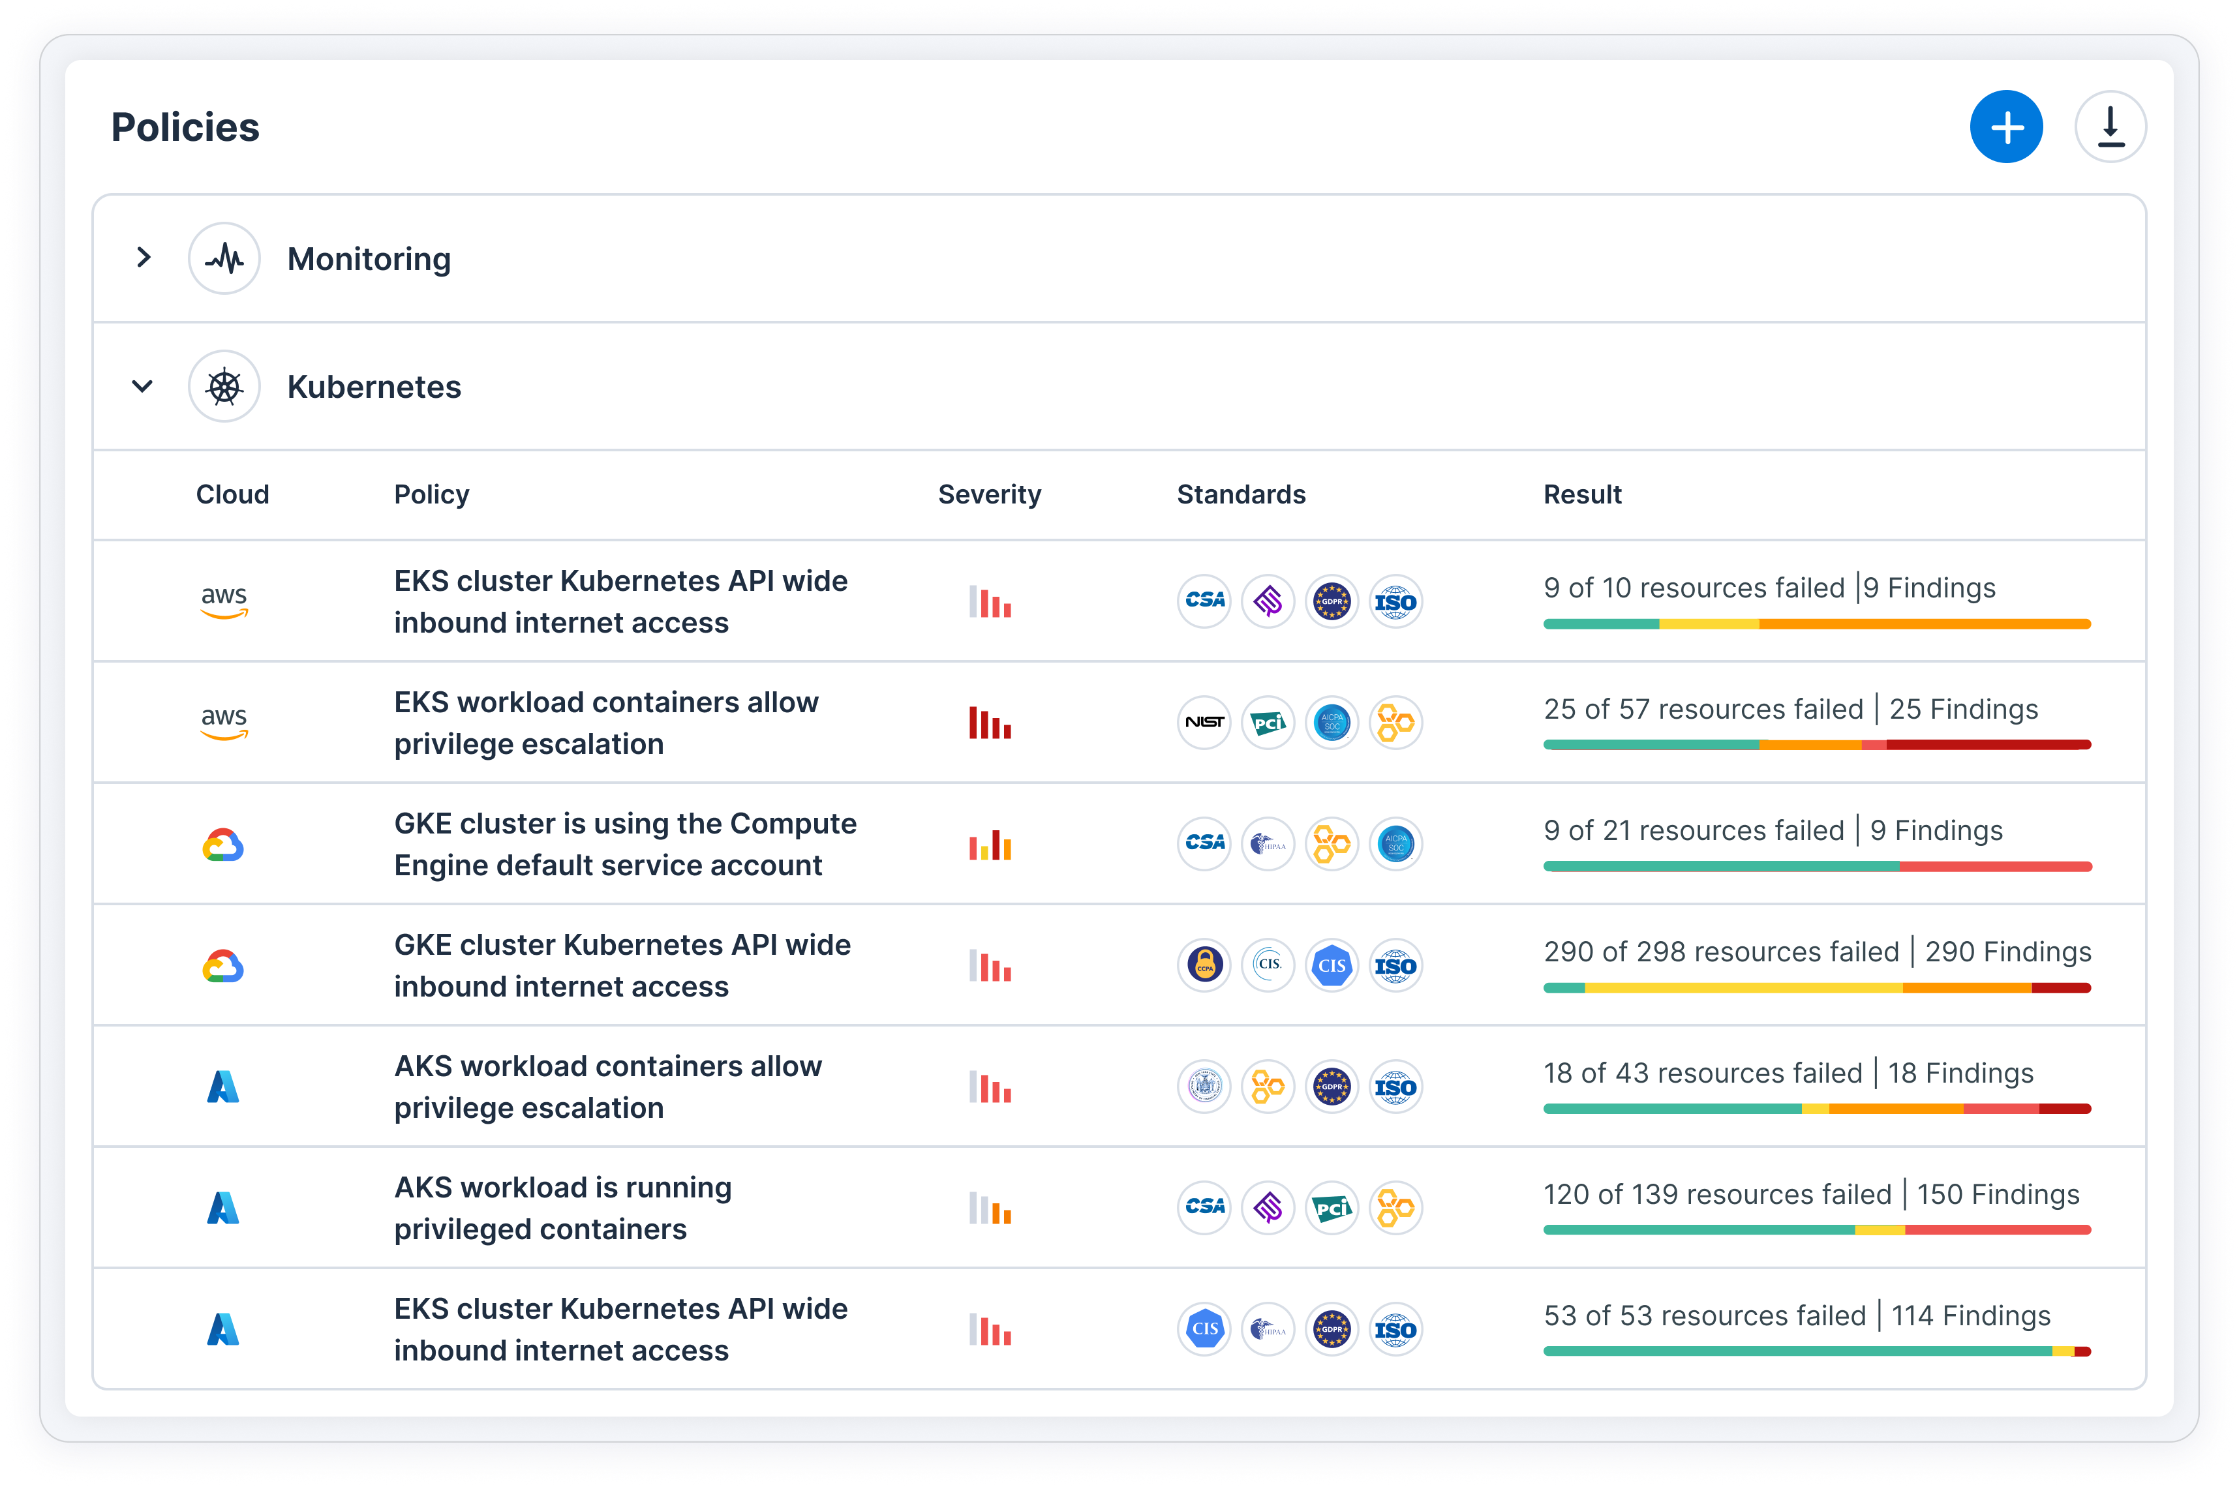Click the 53 of 53 resources failed result text
This screenshot has width=2239, height=1487.
tap(1704, 1315)
